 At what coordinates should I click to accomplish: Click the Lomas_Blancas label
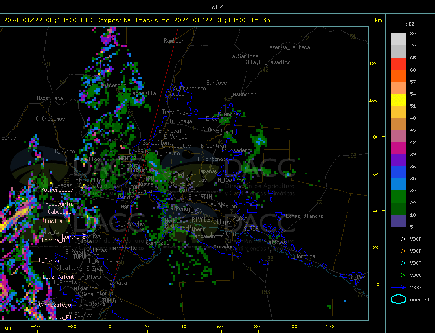click(304, 216)
